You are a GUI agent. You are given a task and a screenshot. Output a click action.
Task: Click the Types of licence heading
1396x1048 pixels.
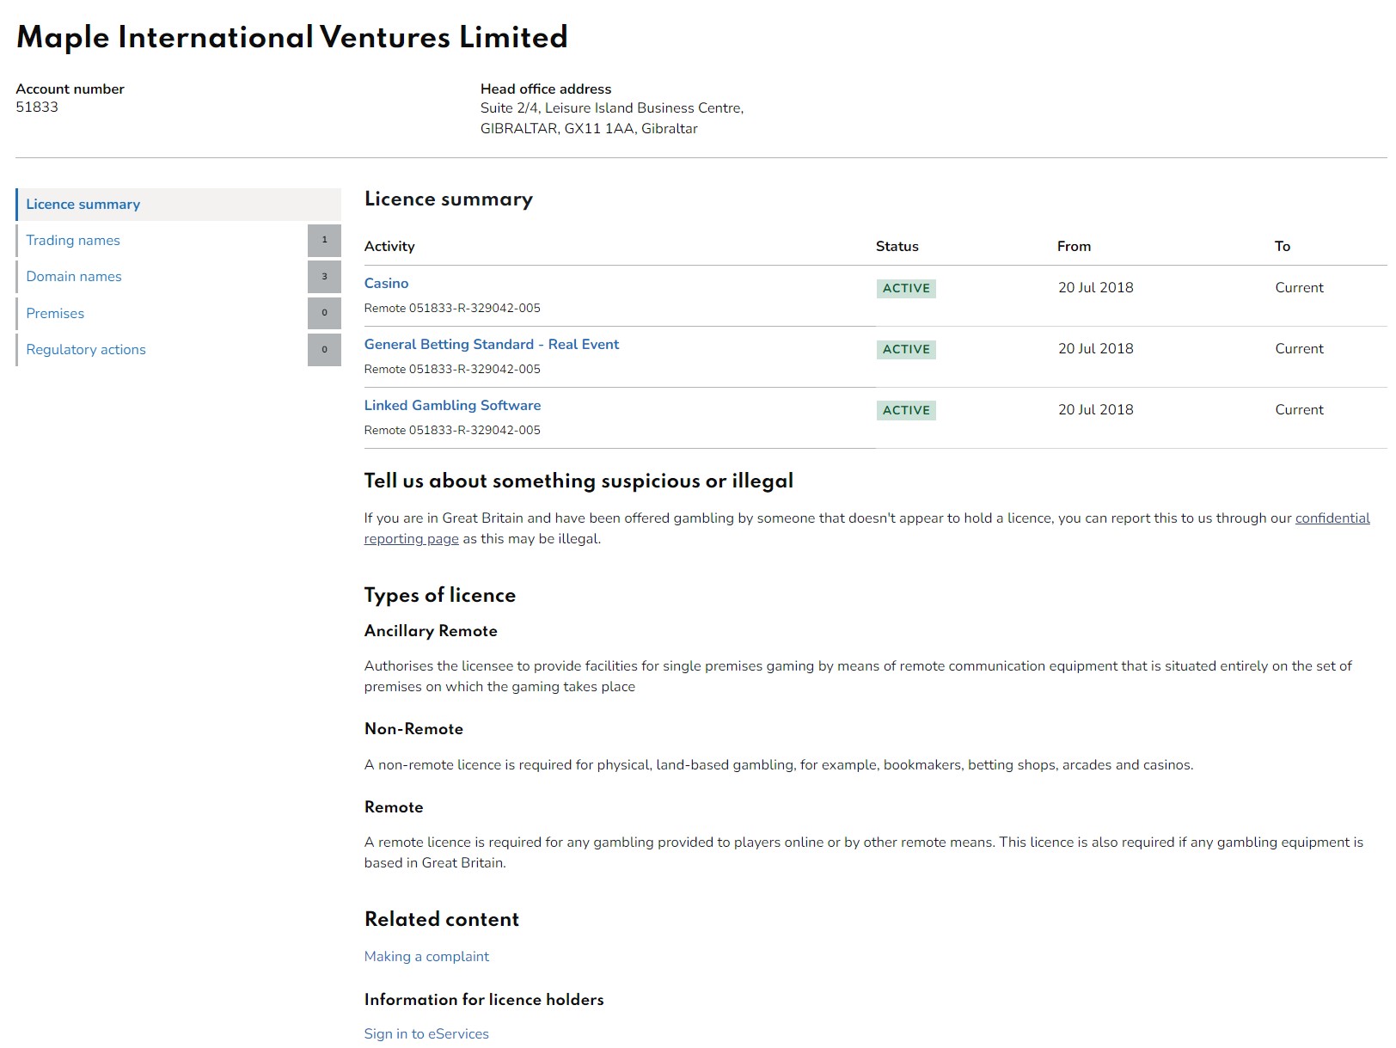439,596
